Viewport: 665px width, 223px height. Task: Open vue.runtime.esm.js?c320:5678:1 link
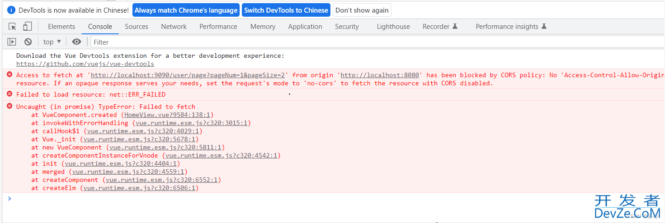pyautogui.click(x=139, y=139)
